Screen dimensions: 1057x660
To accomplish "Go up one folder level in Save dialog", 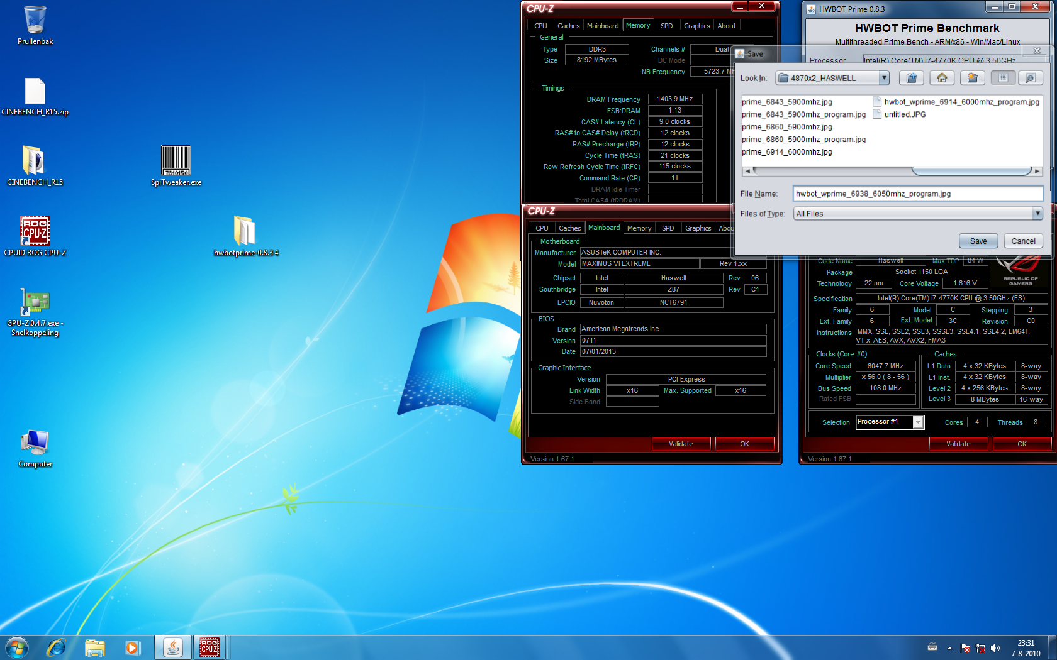I will (911, 78).
